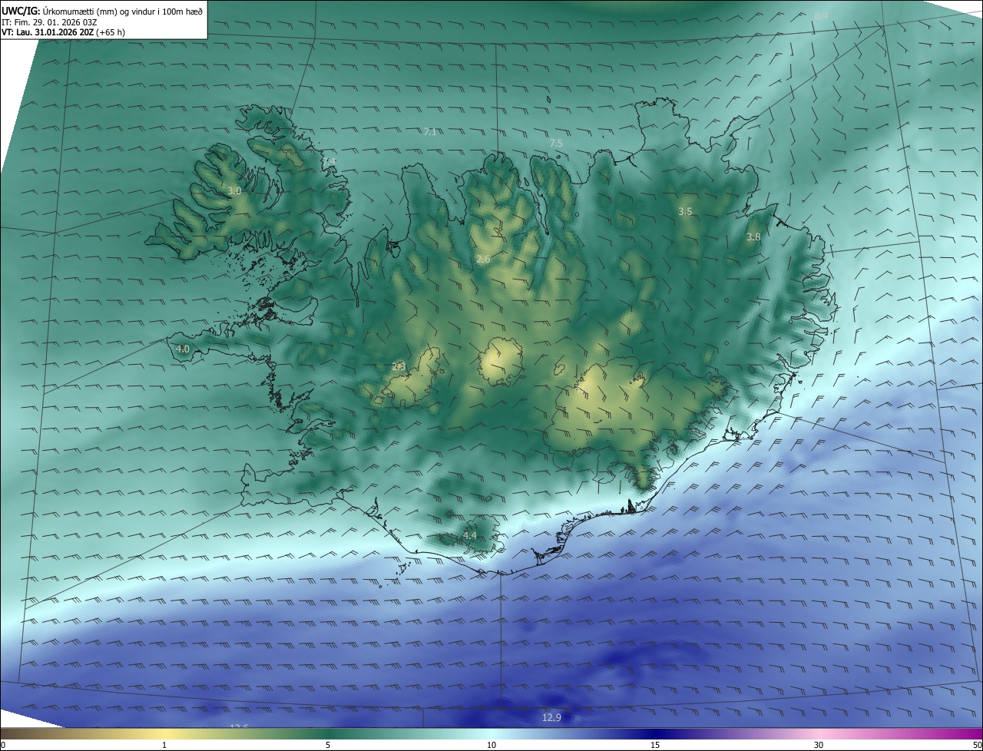The width and height of the screenshot is (983, 751).
Task: Click the 3.5 value label on the map
Action: [x=685, y=211]
